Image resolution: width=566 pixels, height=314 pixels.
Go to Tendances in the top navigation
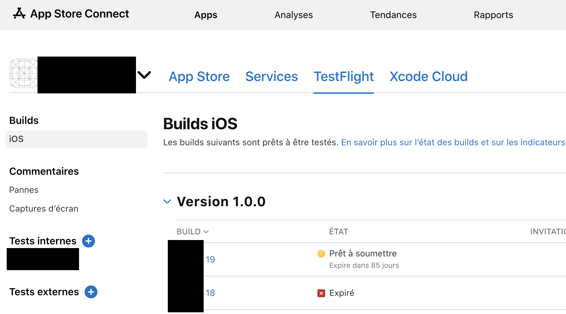(393, 15)
